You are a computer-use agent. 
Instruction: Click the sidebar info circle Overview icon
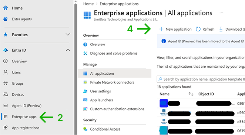[6, 61]
